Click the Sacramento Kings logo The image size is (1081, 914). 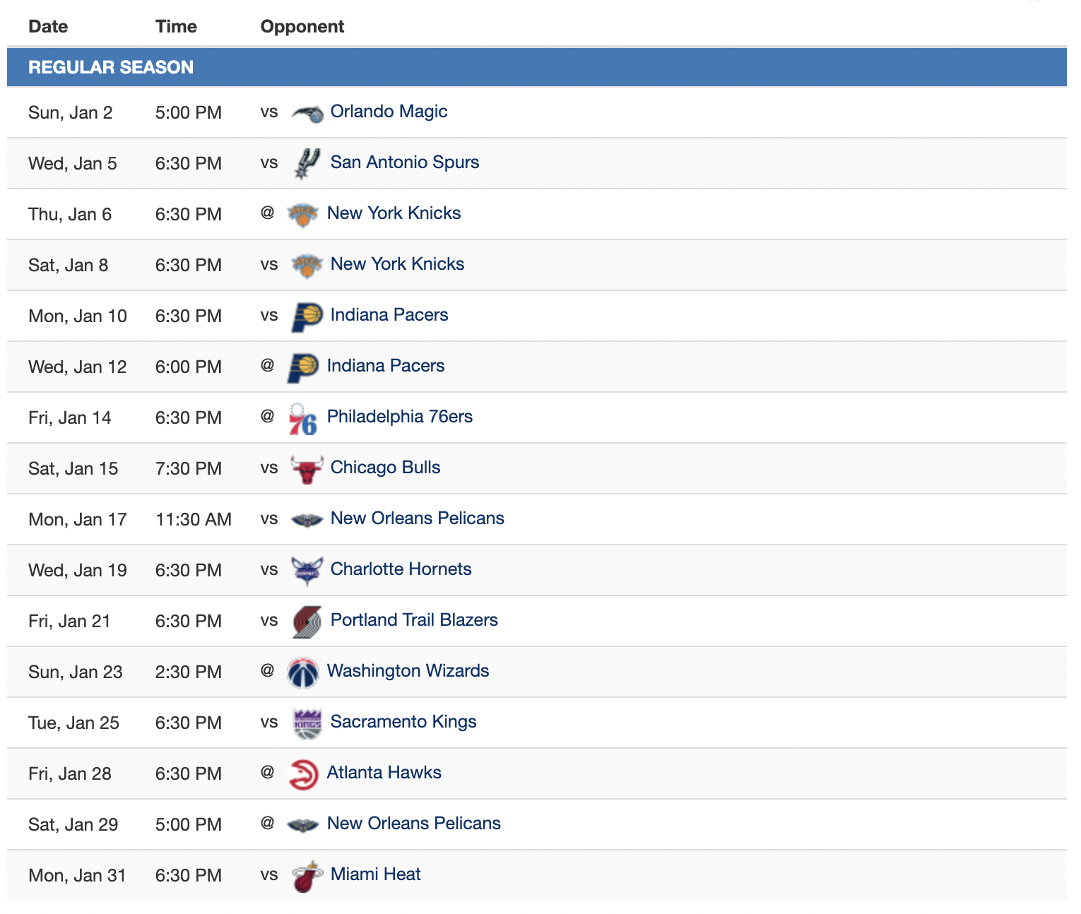click(307, 723)
